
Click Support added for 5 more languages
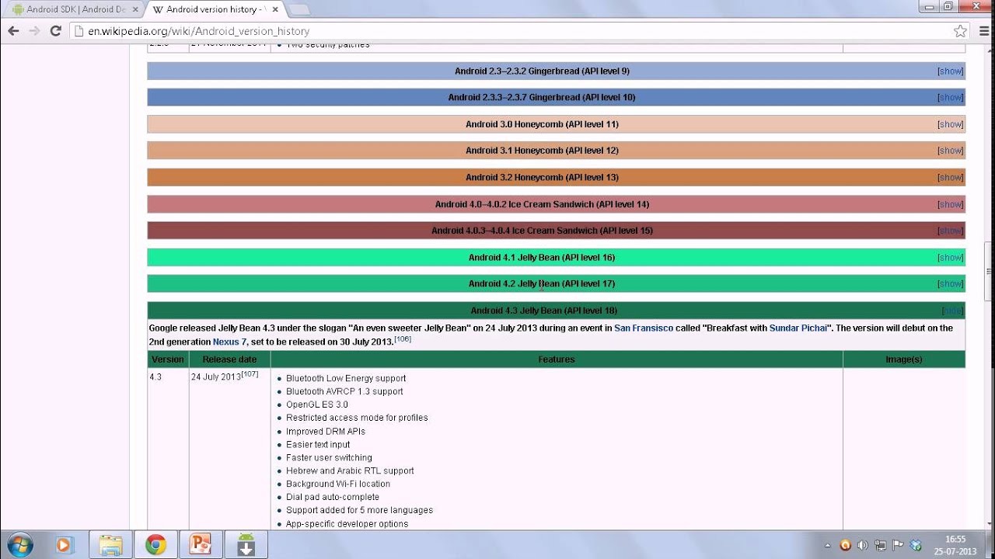359,510
